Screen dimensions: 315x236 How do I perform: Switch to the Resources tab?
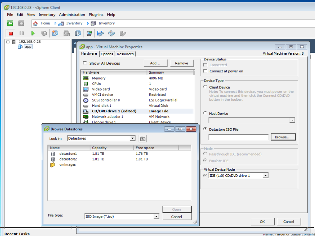click(x=125, y=54)
